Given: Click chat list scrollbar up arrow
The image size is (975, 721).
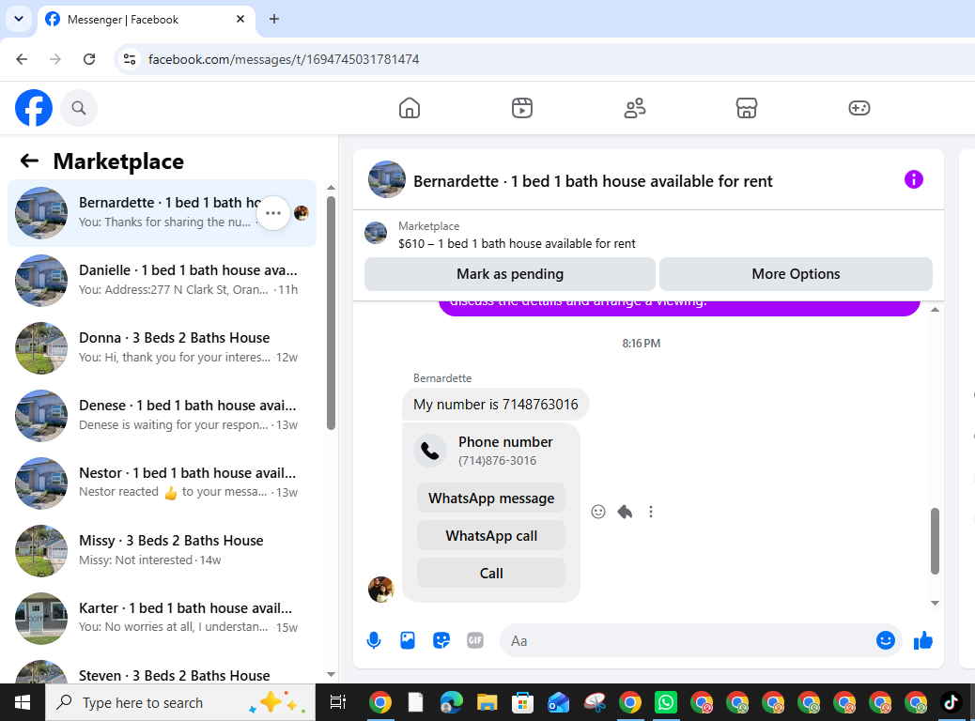Looking at the screenshot, I should click(331, 187).
